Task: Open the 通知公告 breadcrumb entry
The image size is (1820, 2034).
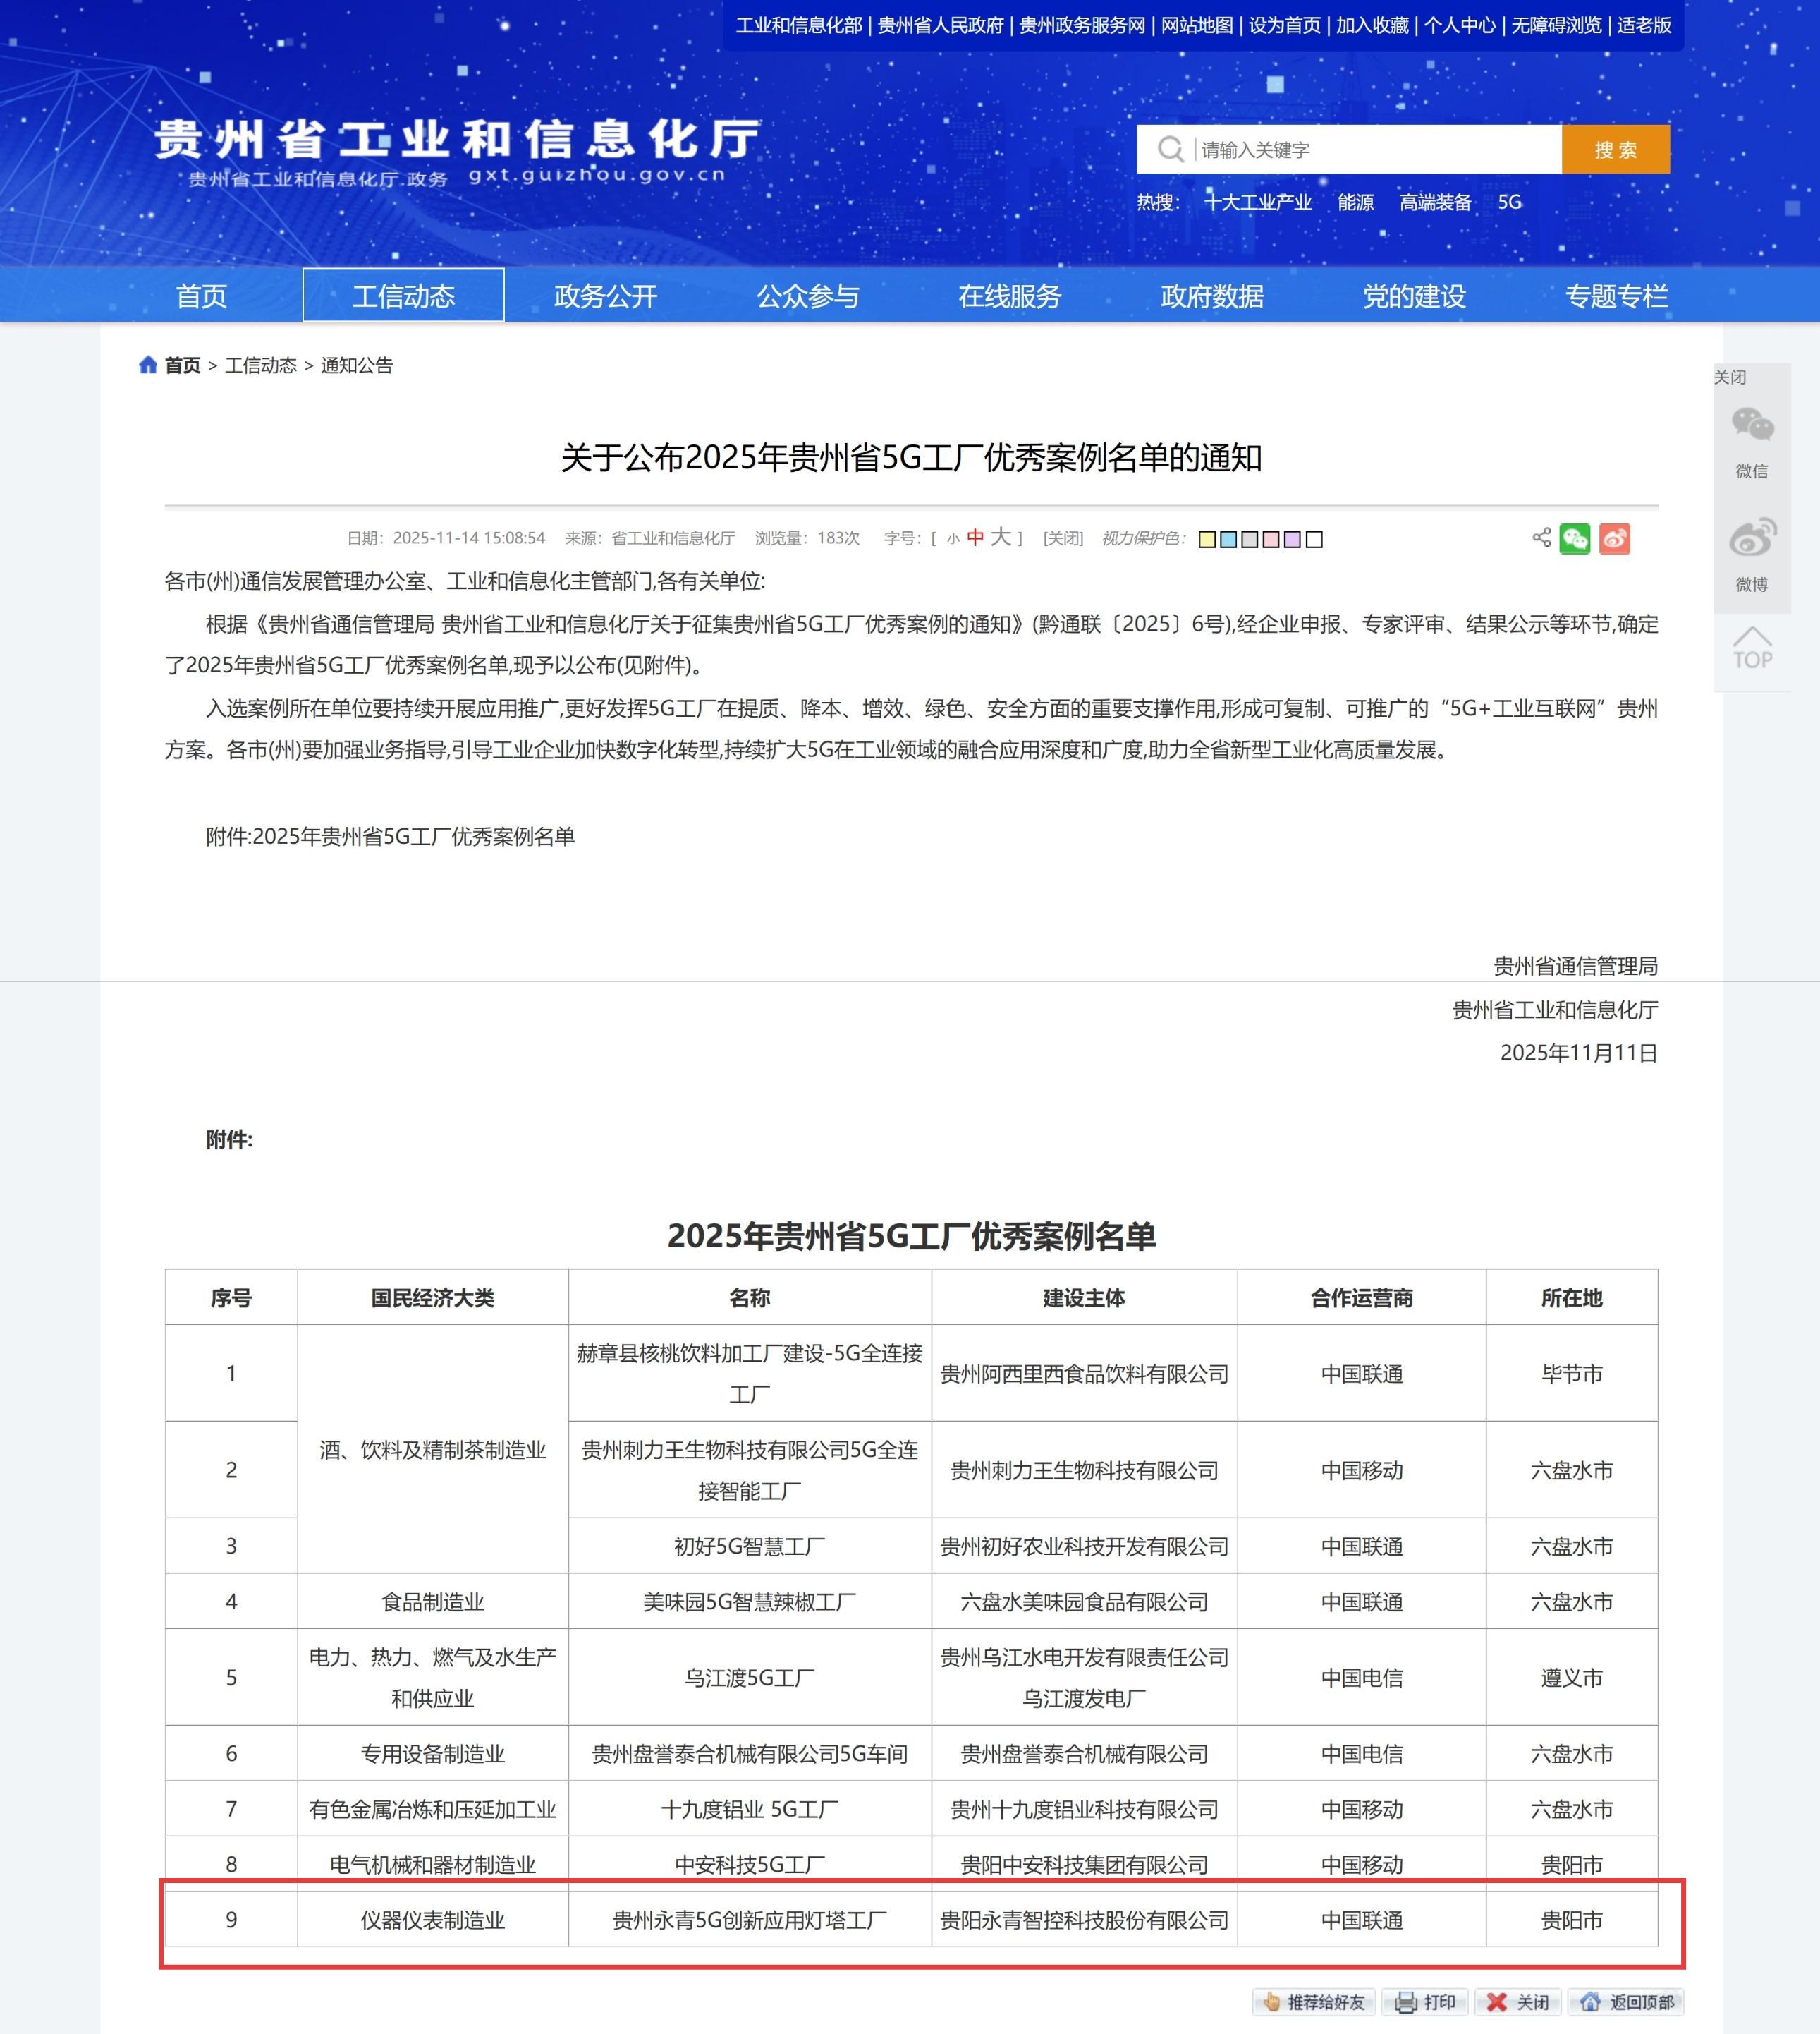Action: tap(357, 366)
